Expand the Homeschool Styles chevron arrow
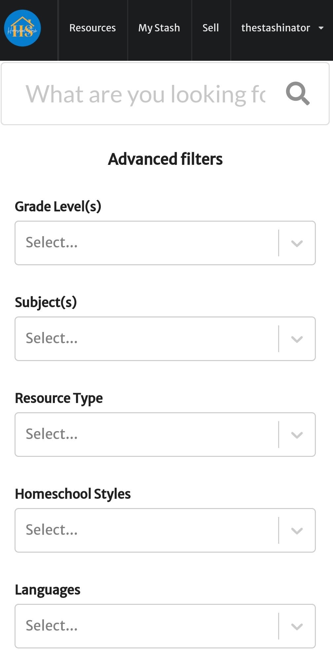333x659 pixels. click(297, 531)
